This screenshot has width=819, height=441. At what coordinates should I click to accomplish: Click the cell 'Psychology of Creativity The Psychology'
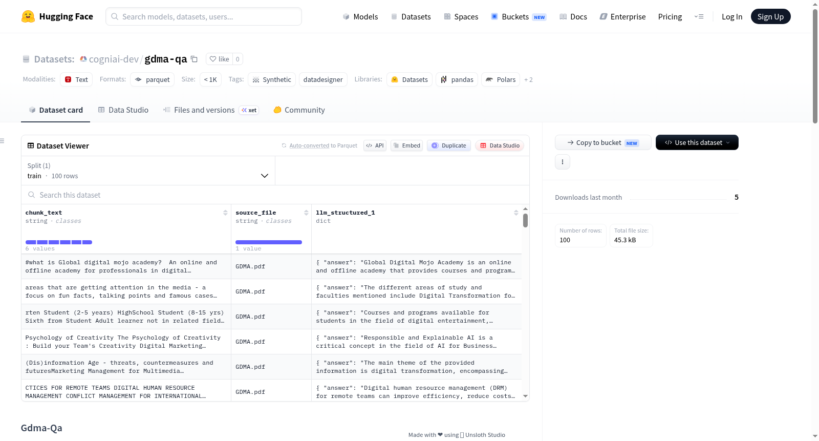(126, 342)
